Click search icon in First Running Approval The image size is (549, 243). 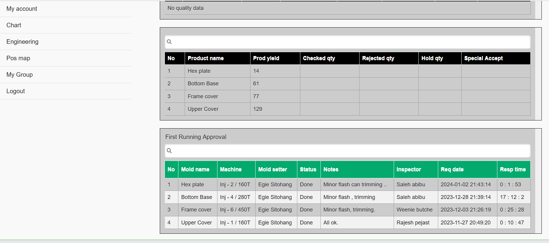point(169,151)
